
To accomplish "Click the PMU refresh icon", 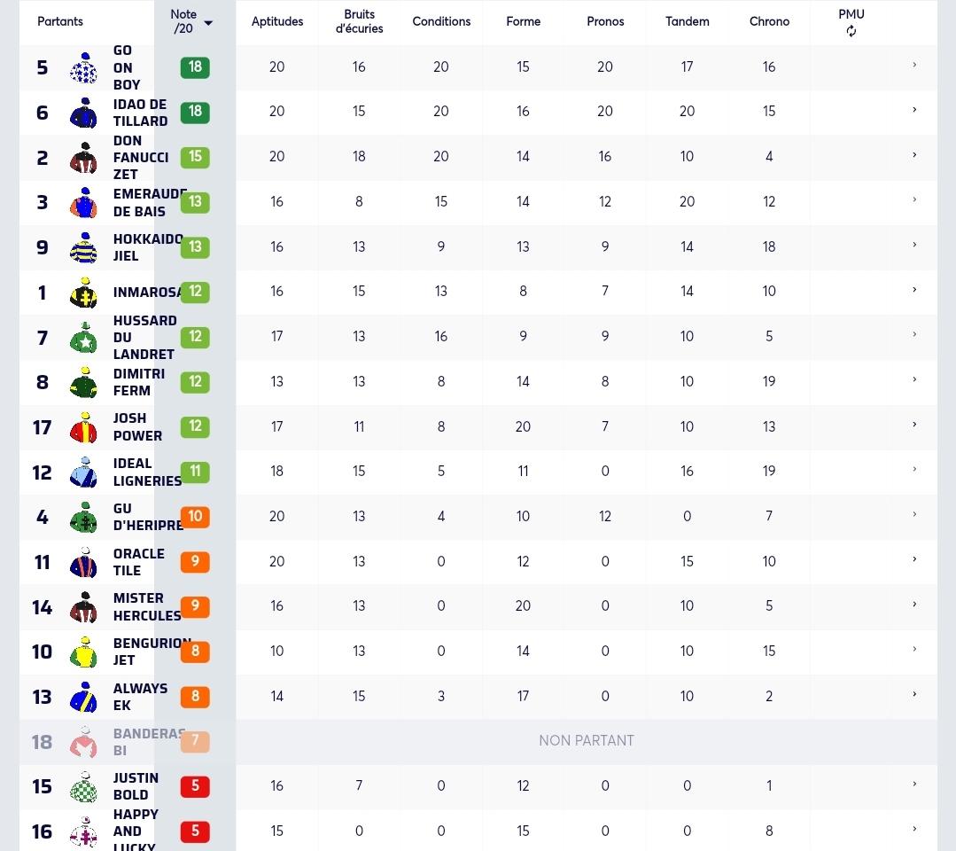I will pyautogui.click(x=851, y=31).
